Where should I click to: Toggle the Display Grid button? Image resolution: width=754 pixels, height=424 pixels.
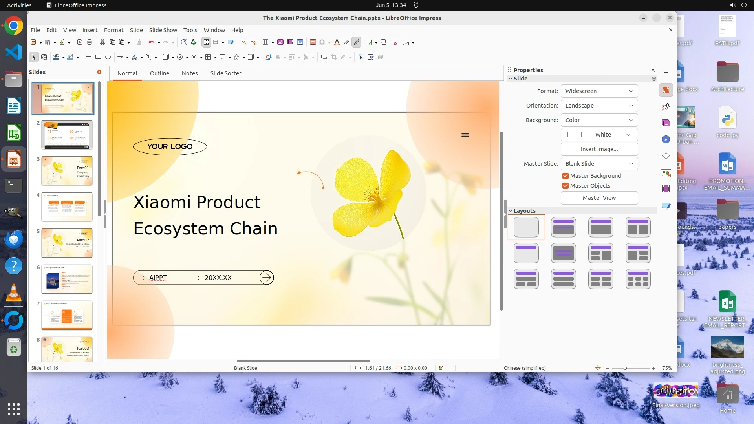click(207, 42)
